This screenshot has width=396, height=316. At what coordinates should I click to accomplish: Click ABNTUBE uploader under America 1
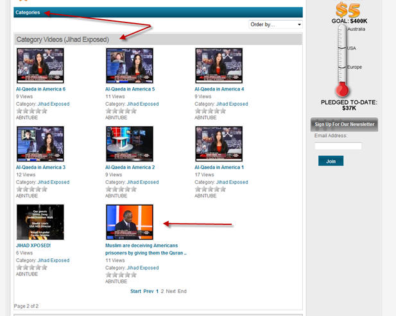pyautogui.click(x=205, y=195)
